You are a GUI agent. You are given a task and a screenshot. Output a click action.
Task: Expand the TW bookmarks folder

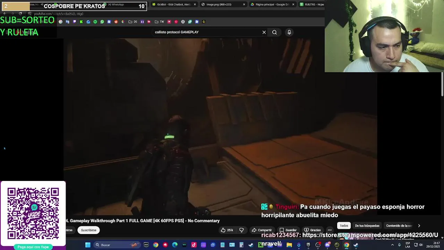tap(160, 22)
